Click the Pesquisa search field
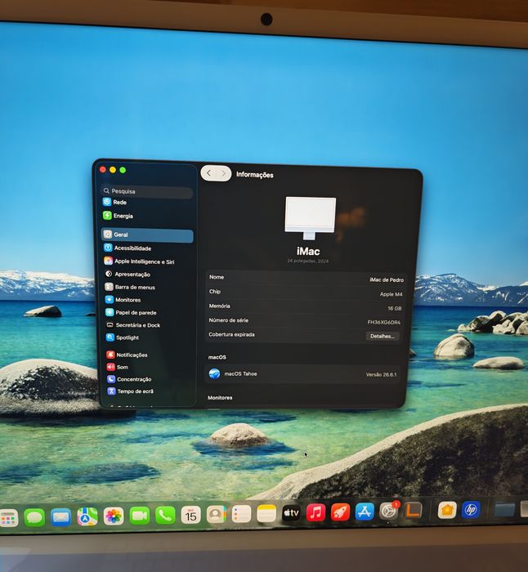Image resolution: width=528 pixels, height=572 pixels. (x=146, y=191)
